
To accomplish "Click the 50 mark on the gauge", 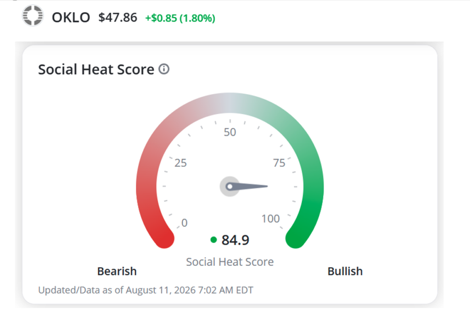I will pos(230,132).
